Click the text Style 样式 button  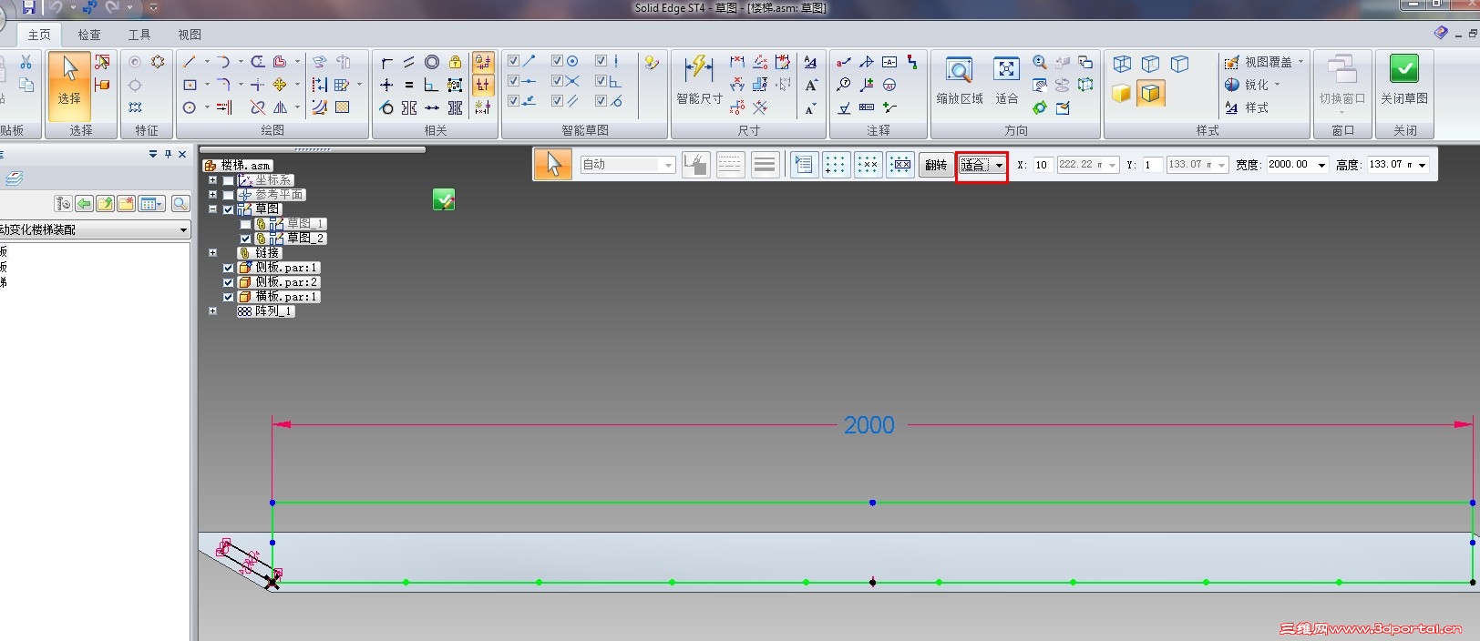(1248, 107)
